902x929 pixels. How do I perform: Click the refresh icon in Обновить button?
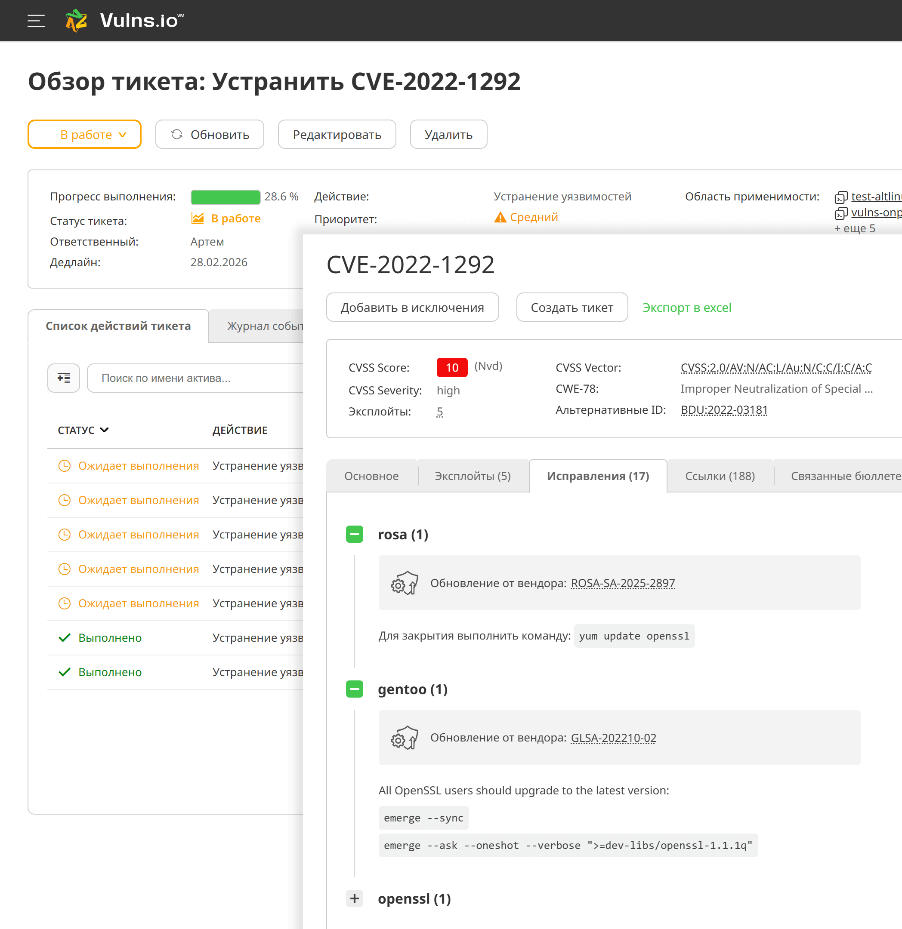[177, 135]
